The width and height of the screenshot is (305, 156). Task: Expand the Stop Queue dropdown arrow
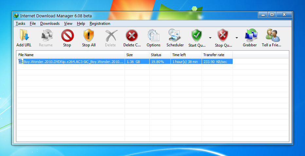(x=237, y=38)
